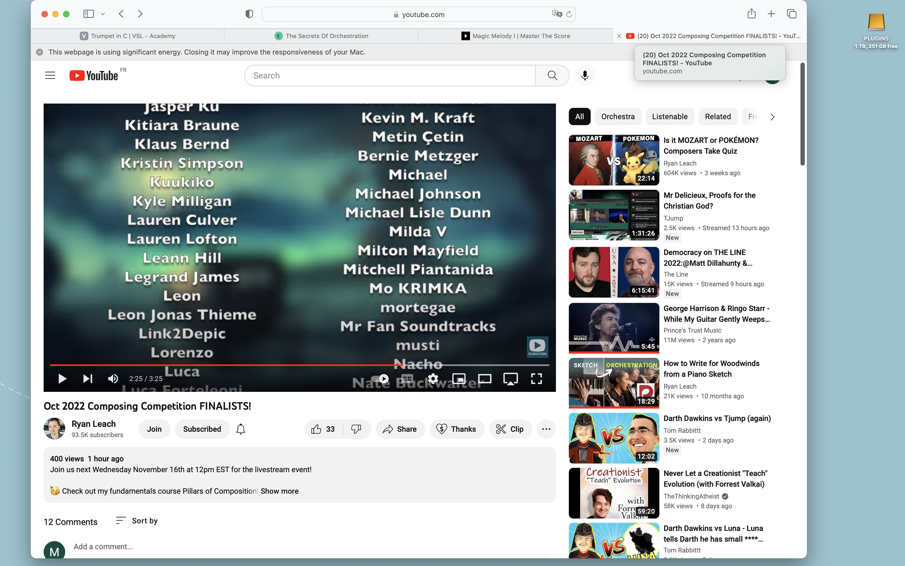The height and width of the screenshot is (566, 905).
Task: Click the notification bell for Ryan Leach
Action: pos(241,429)
